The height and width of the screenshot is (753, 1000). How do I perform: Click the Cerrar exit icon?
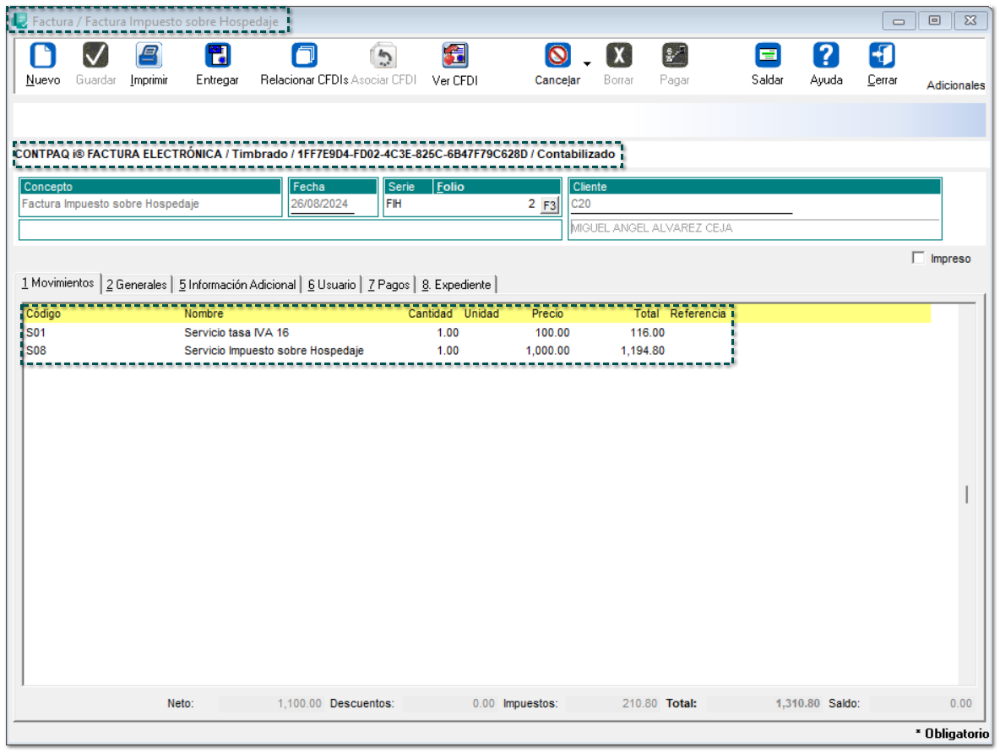882,57
